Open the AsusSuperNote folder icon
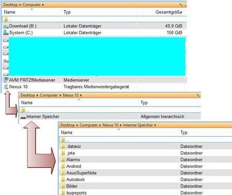The image size is (232, 195). (63, 173)
